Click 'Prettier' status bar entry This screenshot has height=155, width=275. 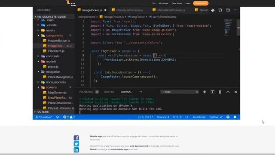216,117
